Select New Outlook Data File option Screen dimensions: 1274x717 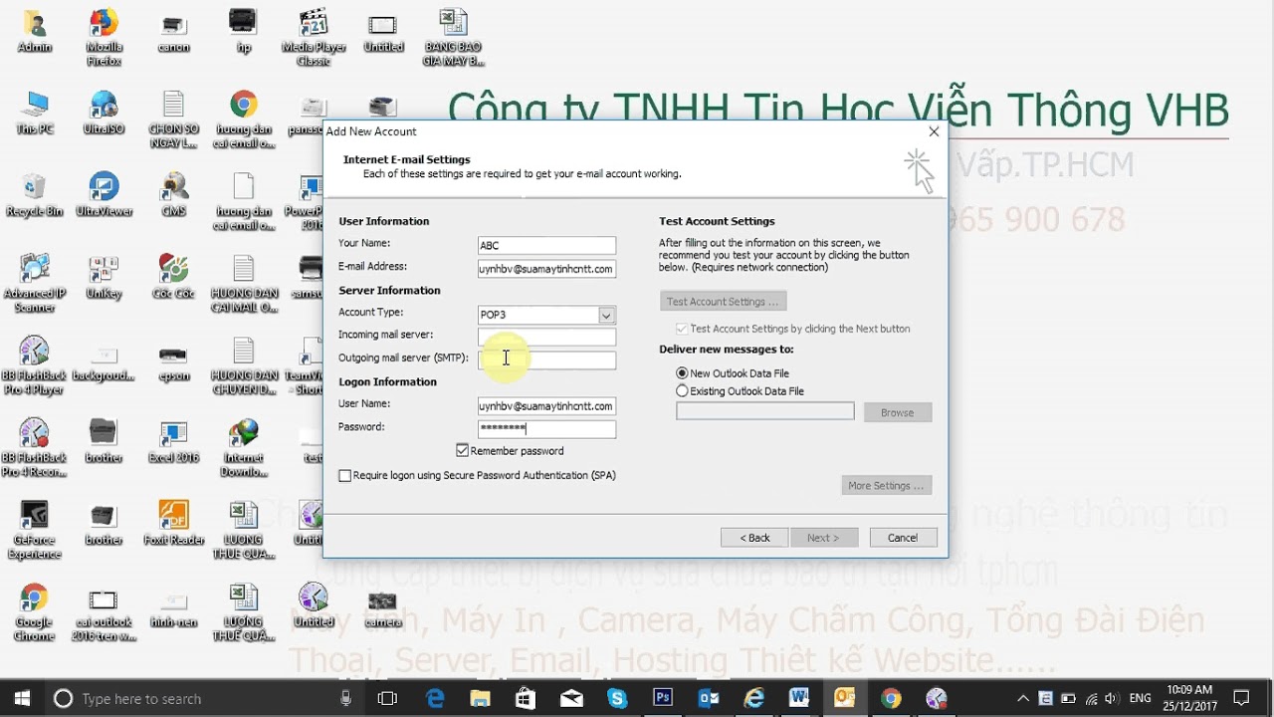point(682,373)
